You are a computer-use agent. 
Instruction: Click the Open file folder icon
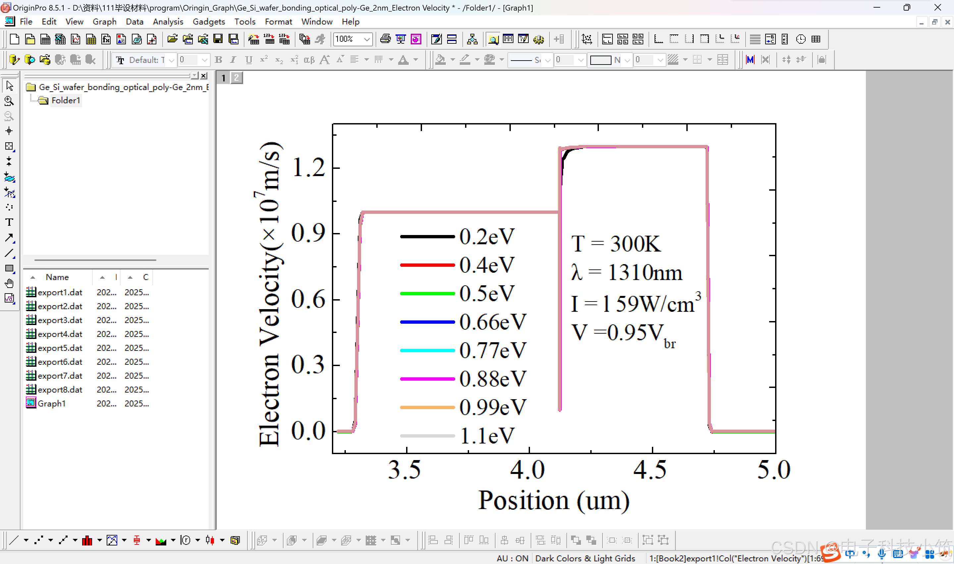click(172, 39)
